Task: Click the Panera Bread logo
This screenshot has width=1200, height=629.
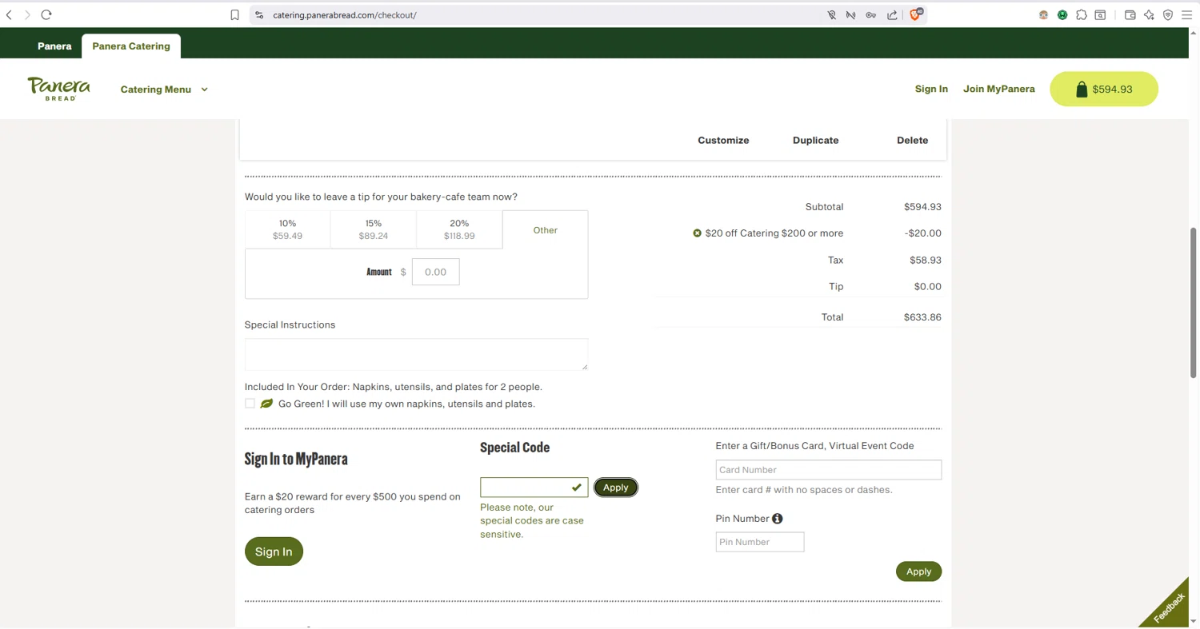Action: 59,89
